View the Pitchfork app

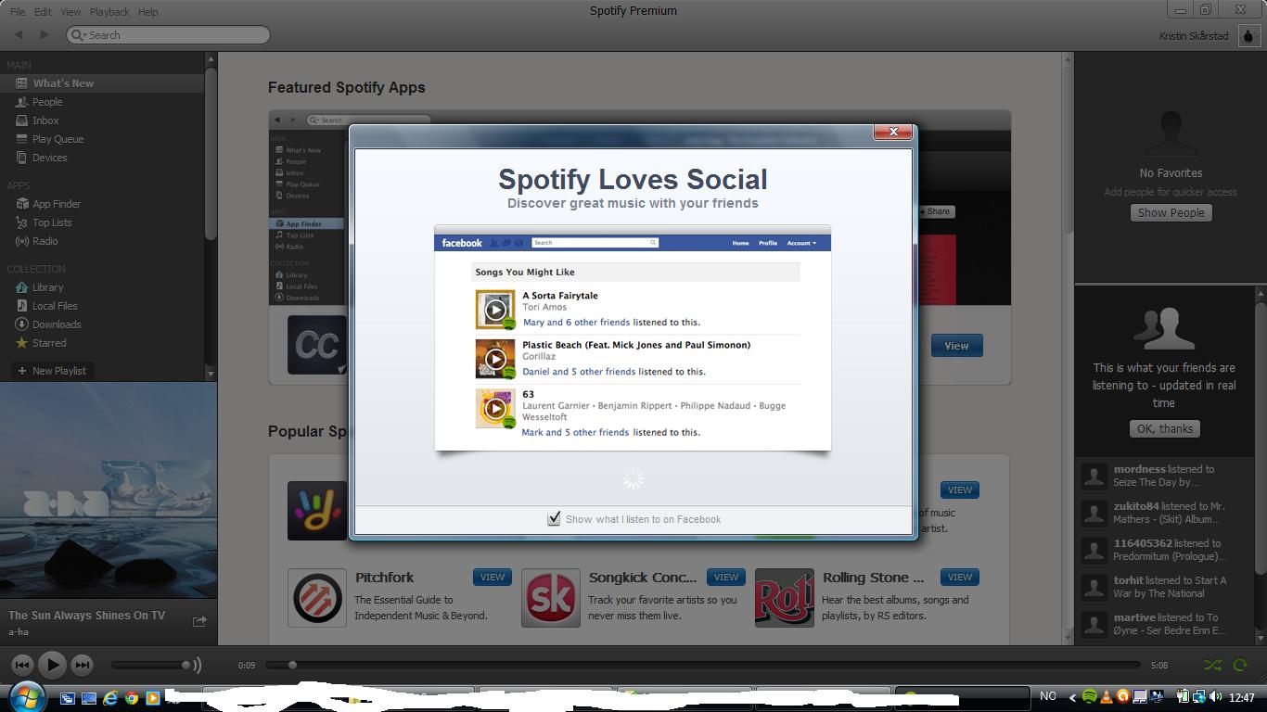point(493,577)
